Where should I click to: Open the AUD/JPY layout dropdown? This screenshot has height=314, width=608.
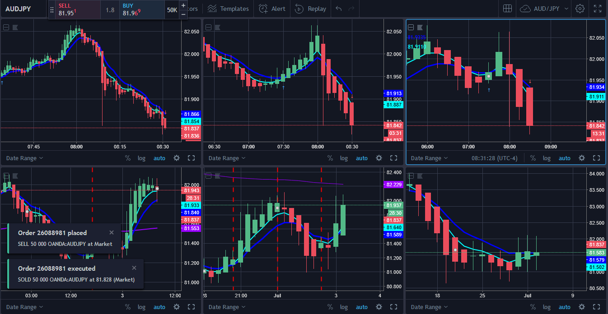545,9
